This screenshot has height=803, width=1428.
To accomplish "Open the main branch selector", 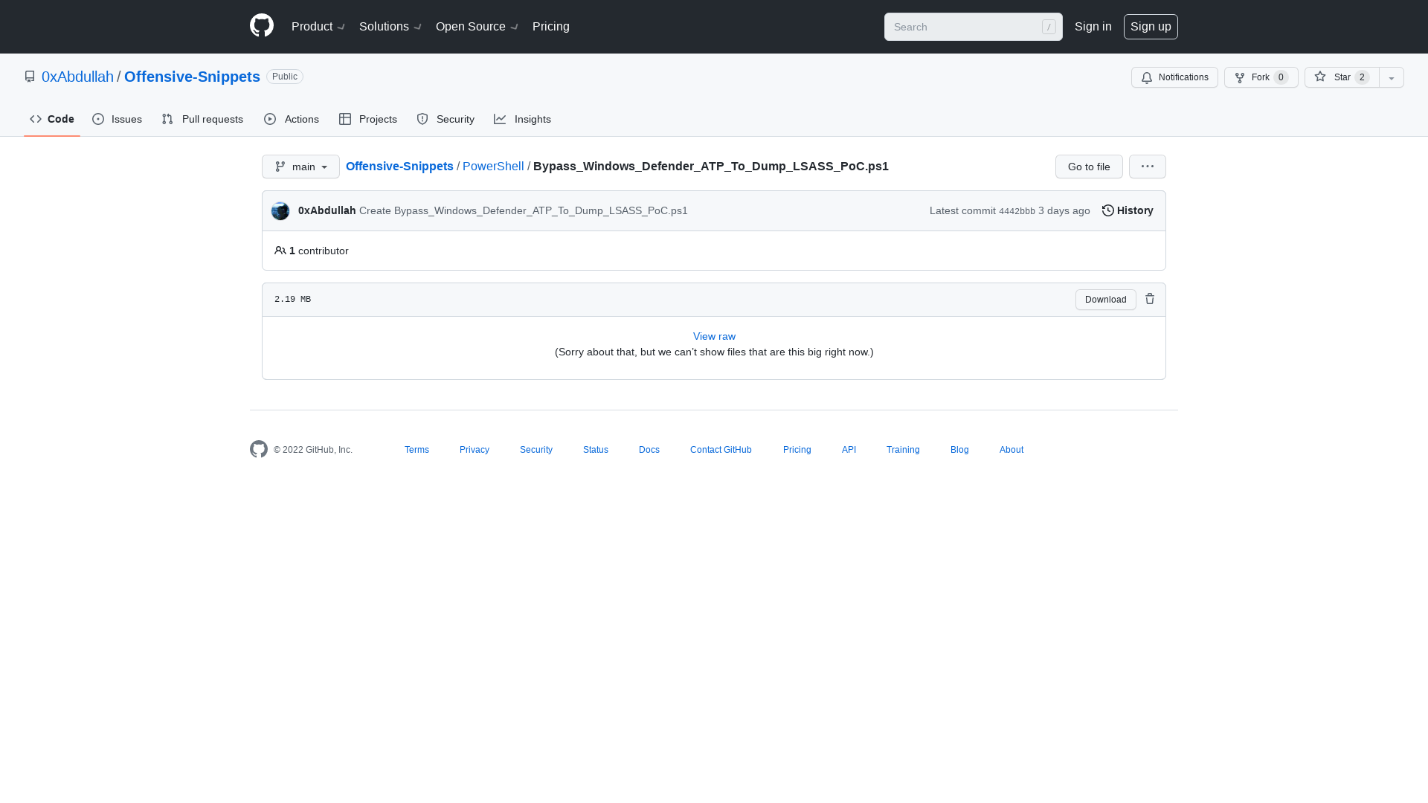I will 300,167.
